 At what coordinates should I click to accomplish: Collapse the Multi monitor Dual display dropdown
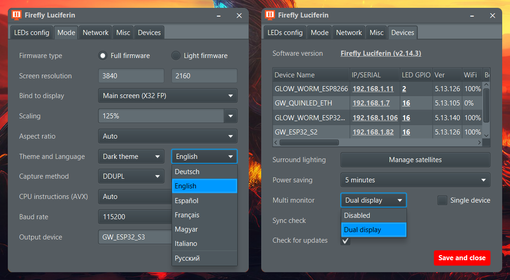coord(373,200)
